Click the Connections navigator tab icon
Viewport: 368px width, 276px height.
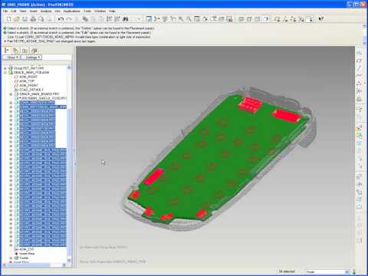pos(34,51)
